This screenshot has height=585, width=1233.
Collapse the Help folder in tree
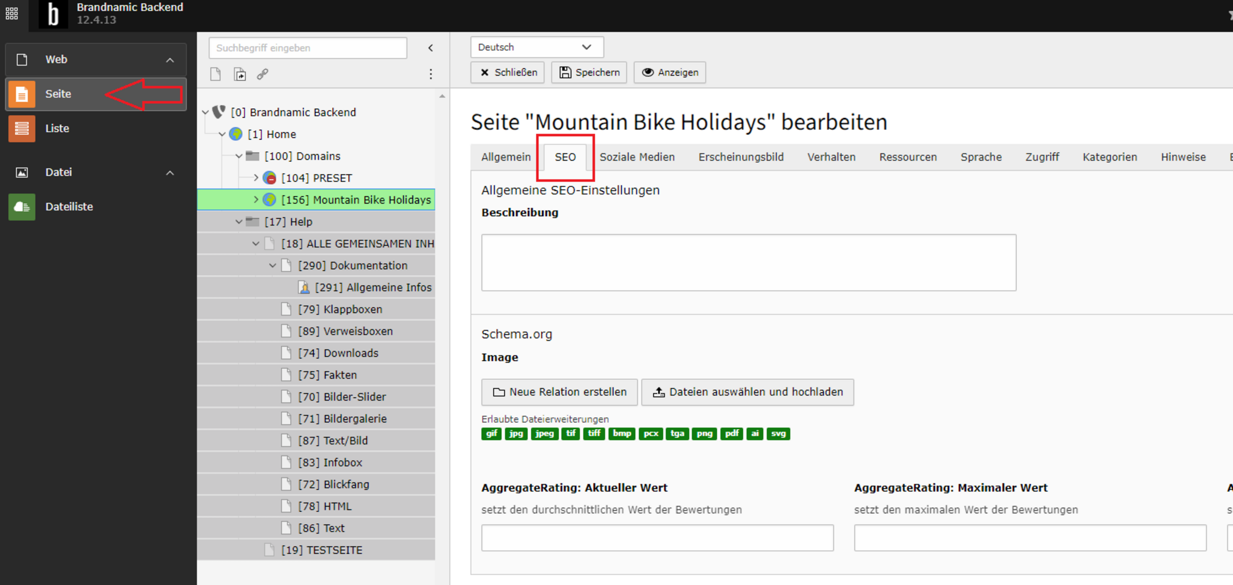click(239, 221)
